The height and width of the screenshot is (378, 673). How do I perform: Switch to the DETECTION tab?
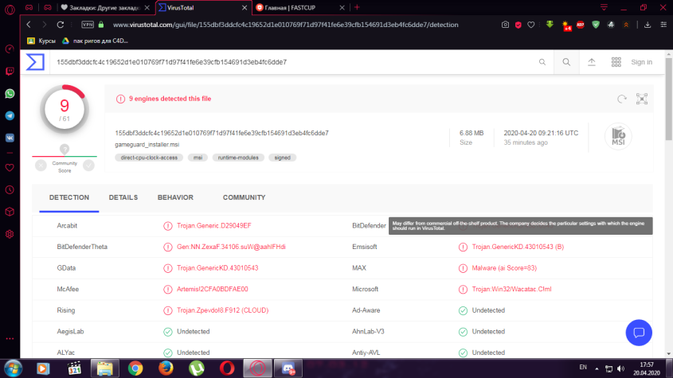click(x=69, y=197)
